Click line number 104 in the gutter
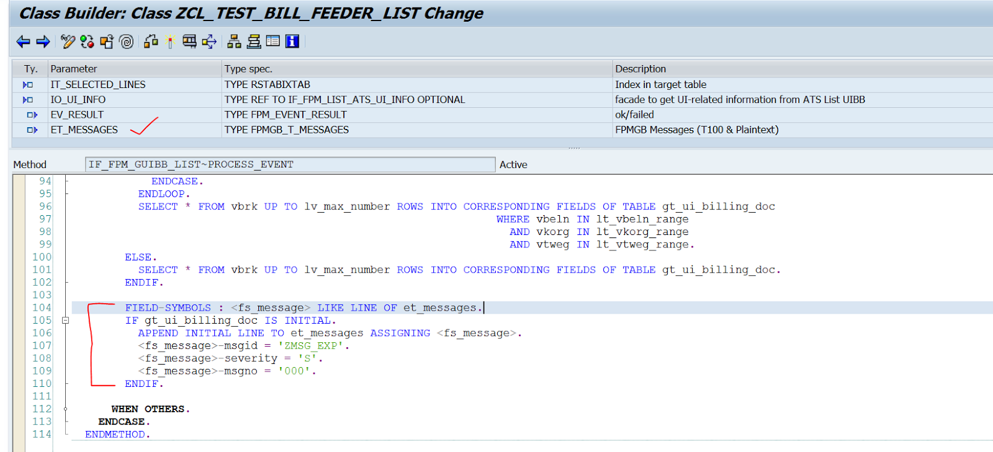This screenshot has width=993, height=452. (42, 308)
